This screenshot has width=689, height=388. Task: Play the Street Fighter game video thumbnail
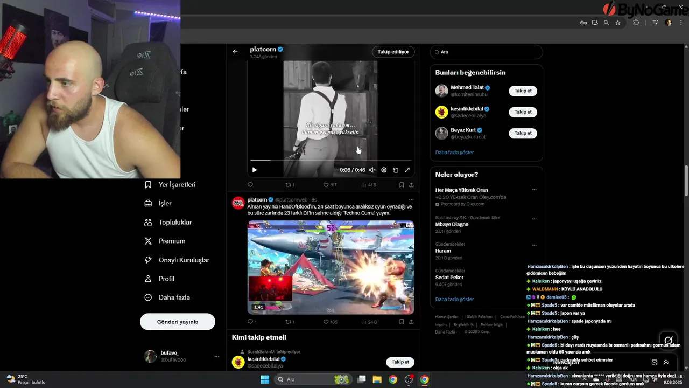pos(331,267)
